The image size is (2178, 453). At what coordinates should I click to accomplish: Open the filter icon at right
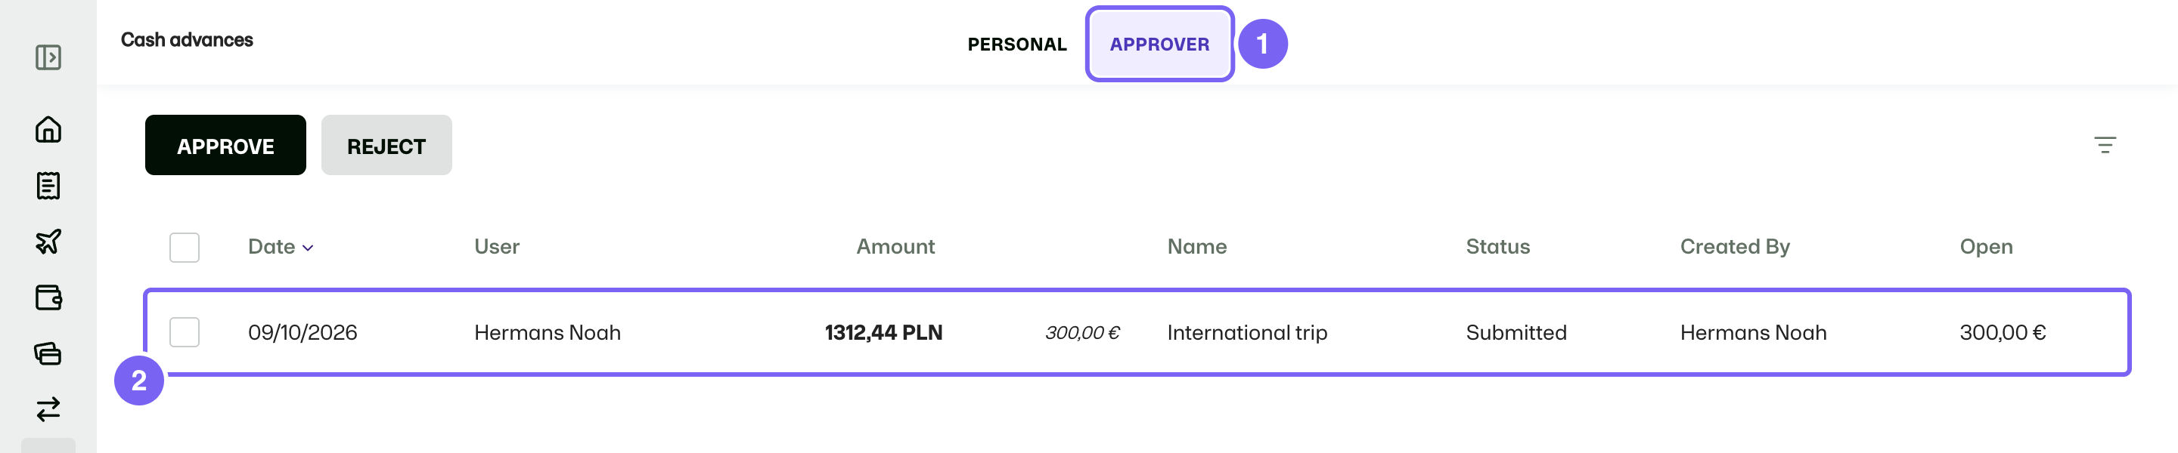click(2105, 145)
